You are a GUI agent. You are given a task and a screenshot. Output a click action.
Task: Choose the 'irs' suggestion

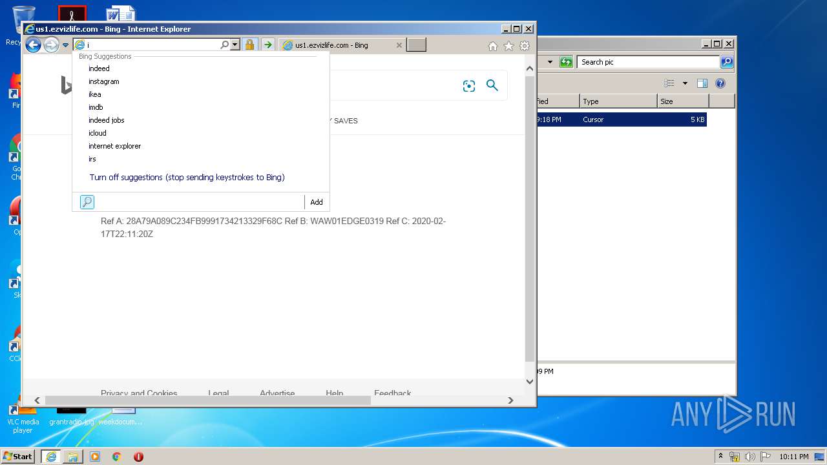[x=92, y=159]
